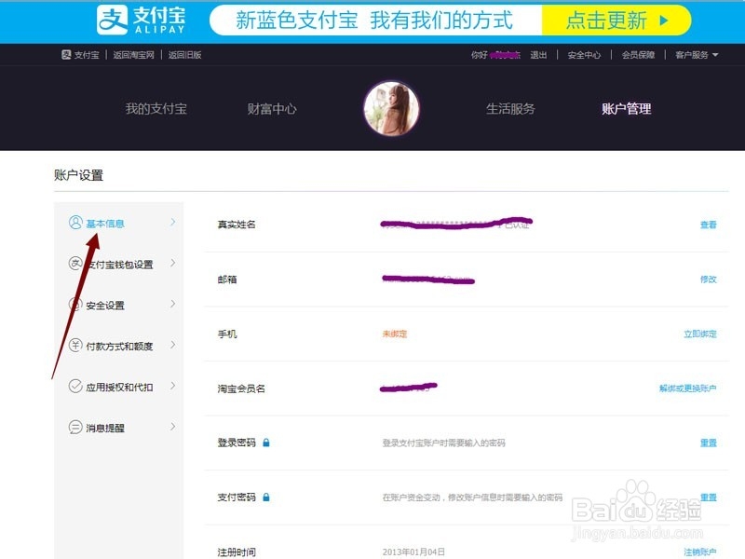Expand the 应用授权和代扣 chevron
The height and width of the screenshot is (559, 745).
click(172, 386)
